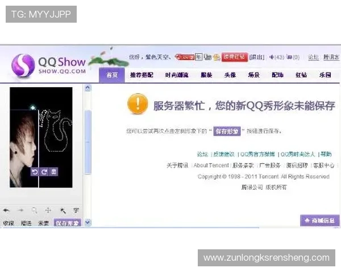The height and width of the screenshot is (272, 341).
Task: Click 保存形象 button below the avatar
Action: point(68,223)
